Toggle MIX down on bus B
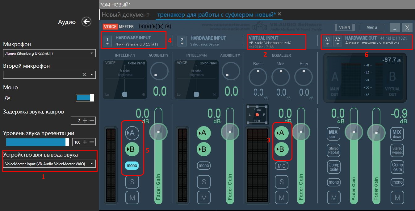 click(397, 134)
